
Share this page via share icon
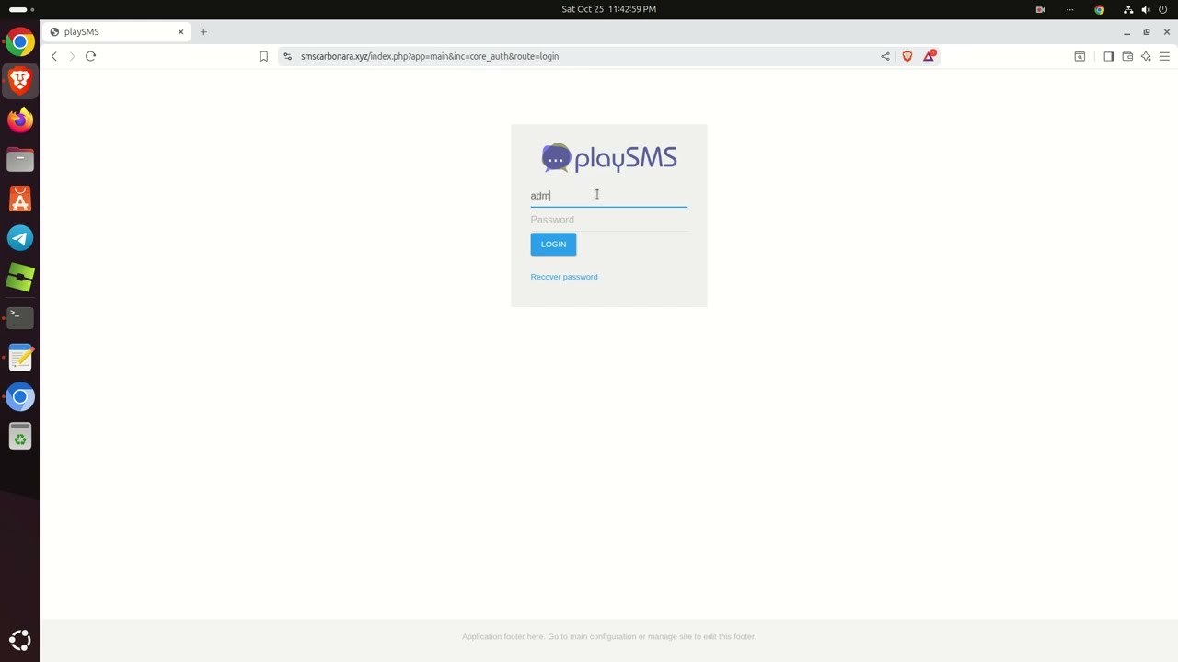click(885, 56)
